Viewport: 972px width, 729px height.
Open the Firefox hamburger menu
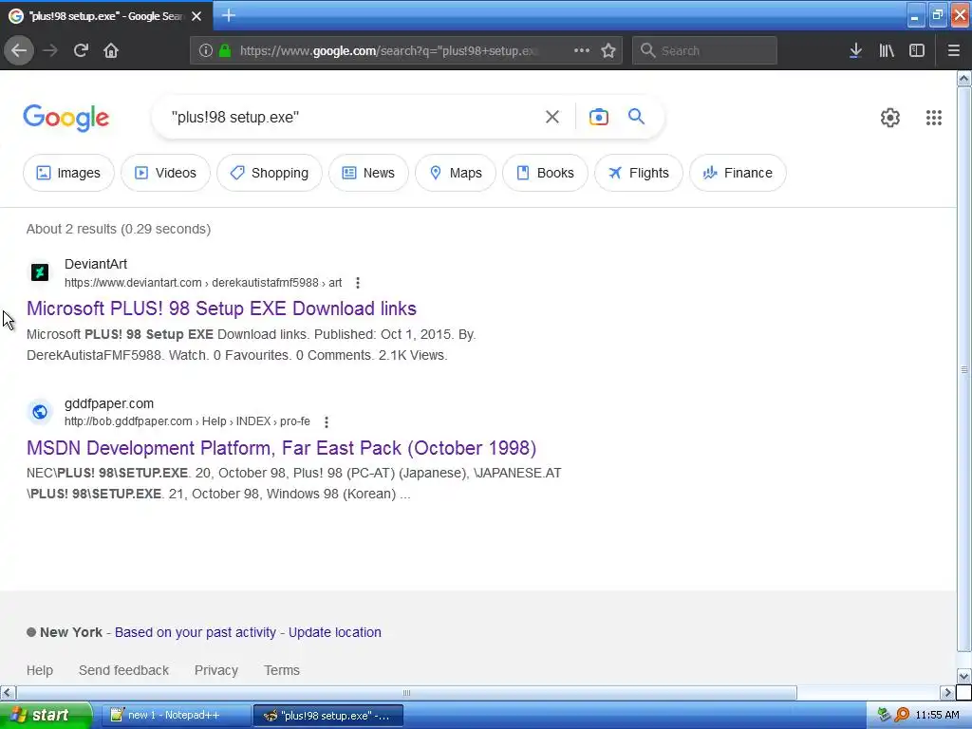(954, 50)
